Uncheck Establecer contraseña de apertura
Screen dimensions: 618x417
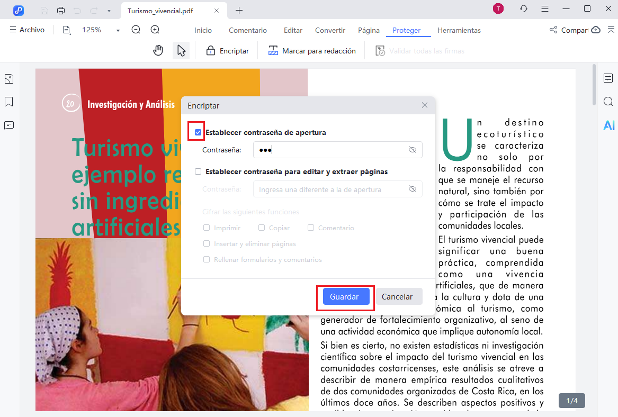point(198,131)
